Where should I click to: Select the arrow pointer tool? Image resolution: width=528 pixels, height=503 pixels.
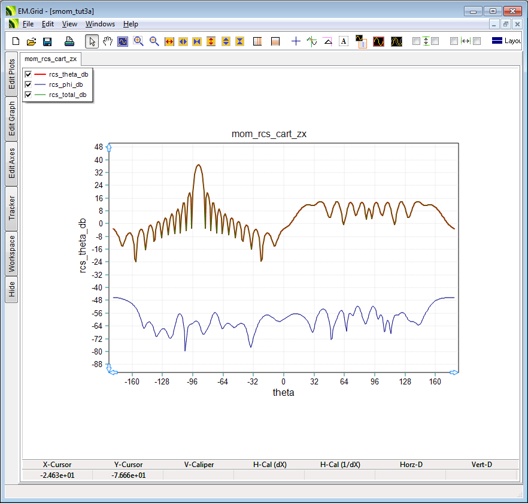coord(92,41)
